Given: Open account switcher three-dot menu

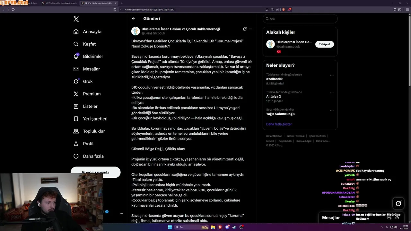Looking at the screenshot, I should pos(121,214).
